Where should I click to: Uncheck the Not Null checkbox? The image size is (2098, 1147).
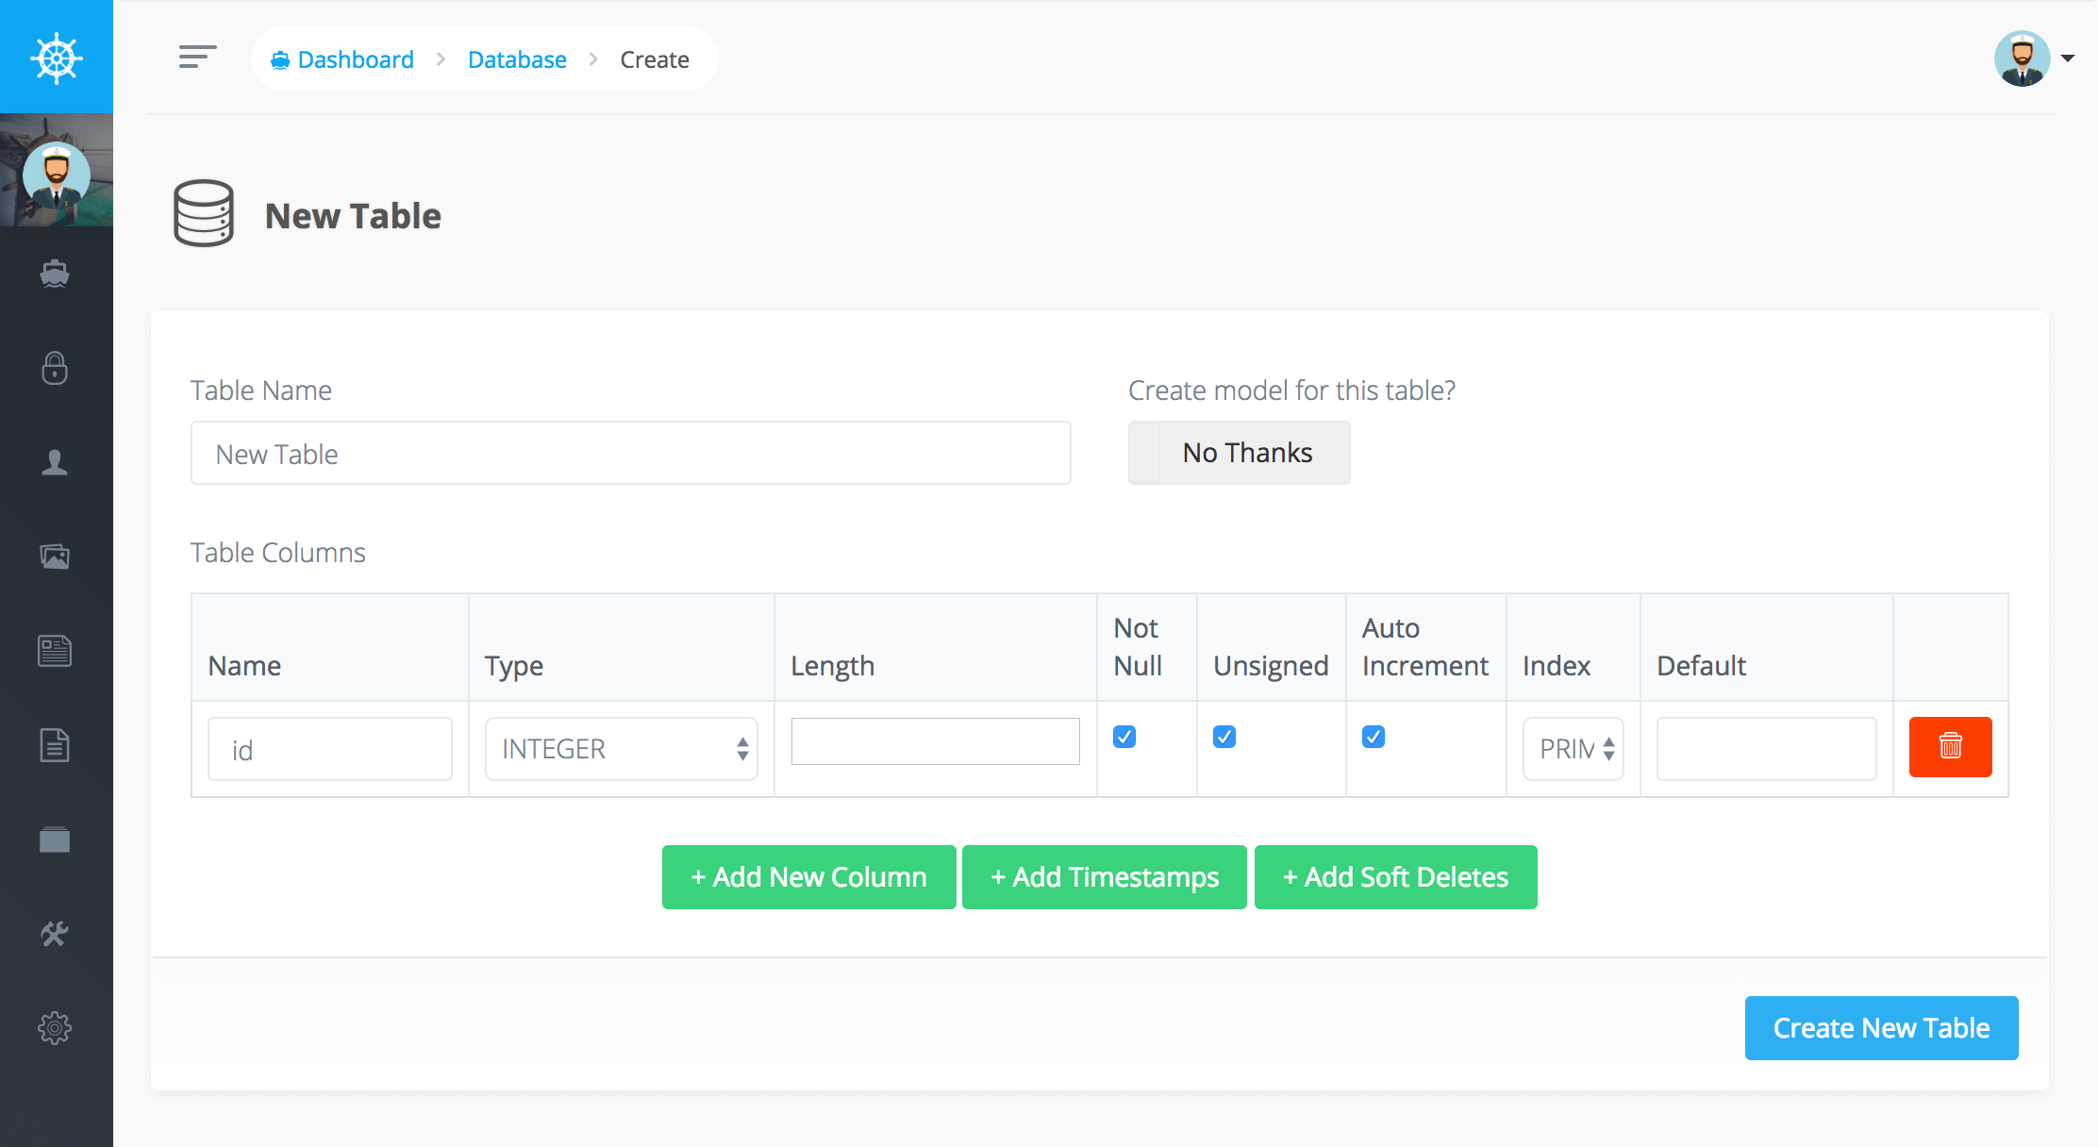(1124, 737)
